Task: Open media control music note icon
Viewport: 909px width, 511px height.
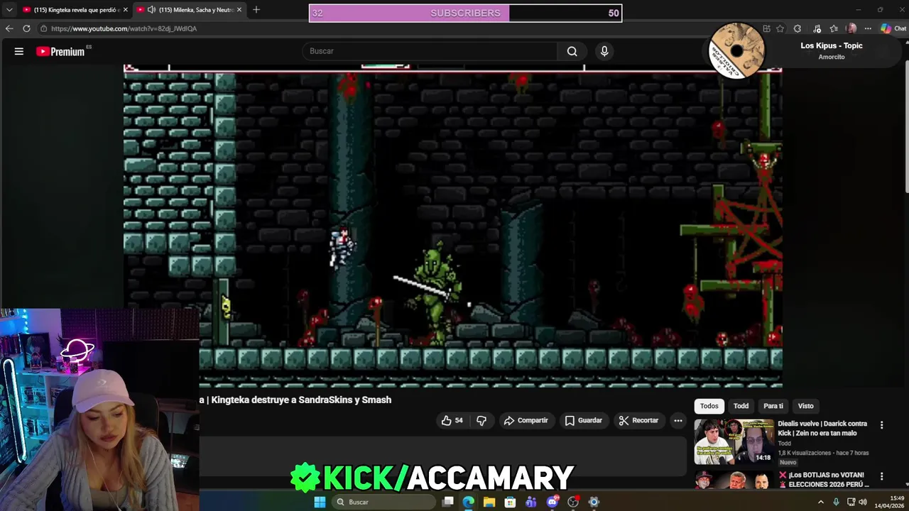Action: [x=817, y=28]
